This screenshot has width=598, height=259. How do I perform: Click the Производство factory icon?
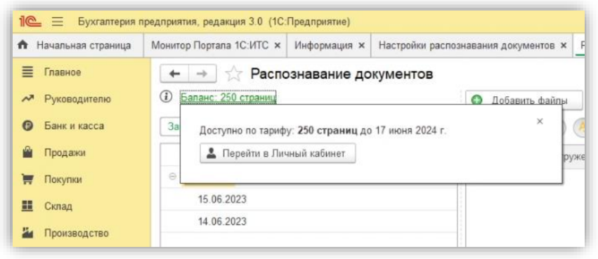pyautogui.click(x=28, y=233)
